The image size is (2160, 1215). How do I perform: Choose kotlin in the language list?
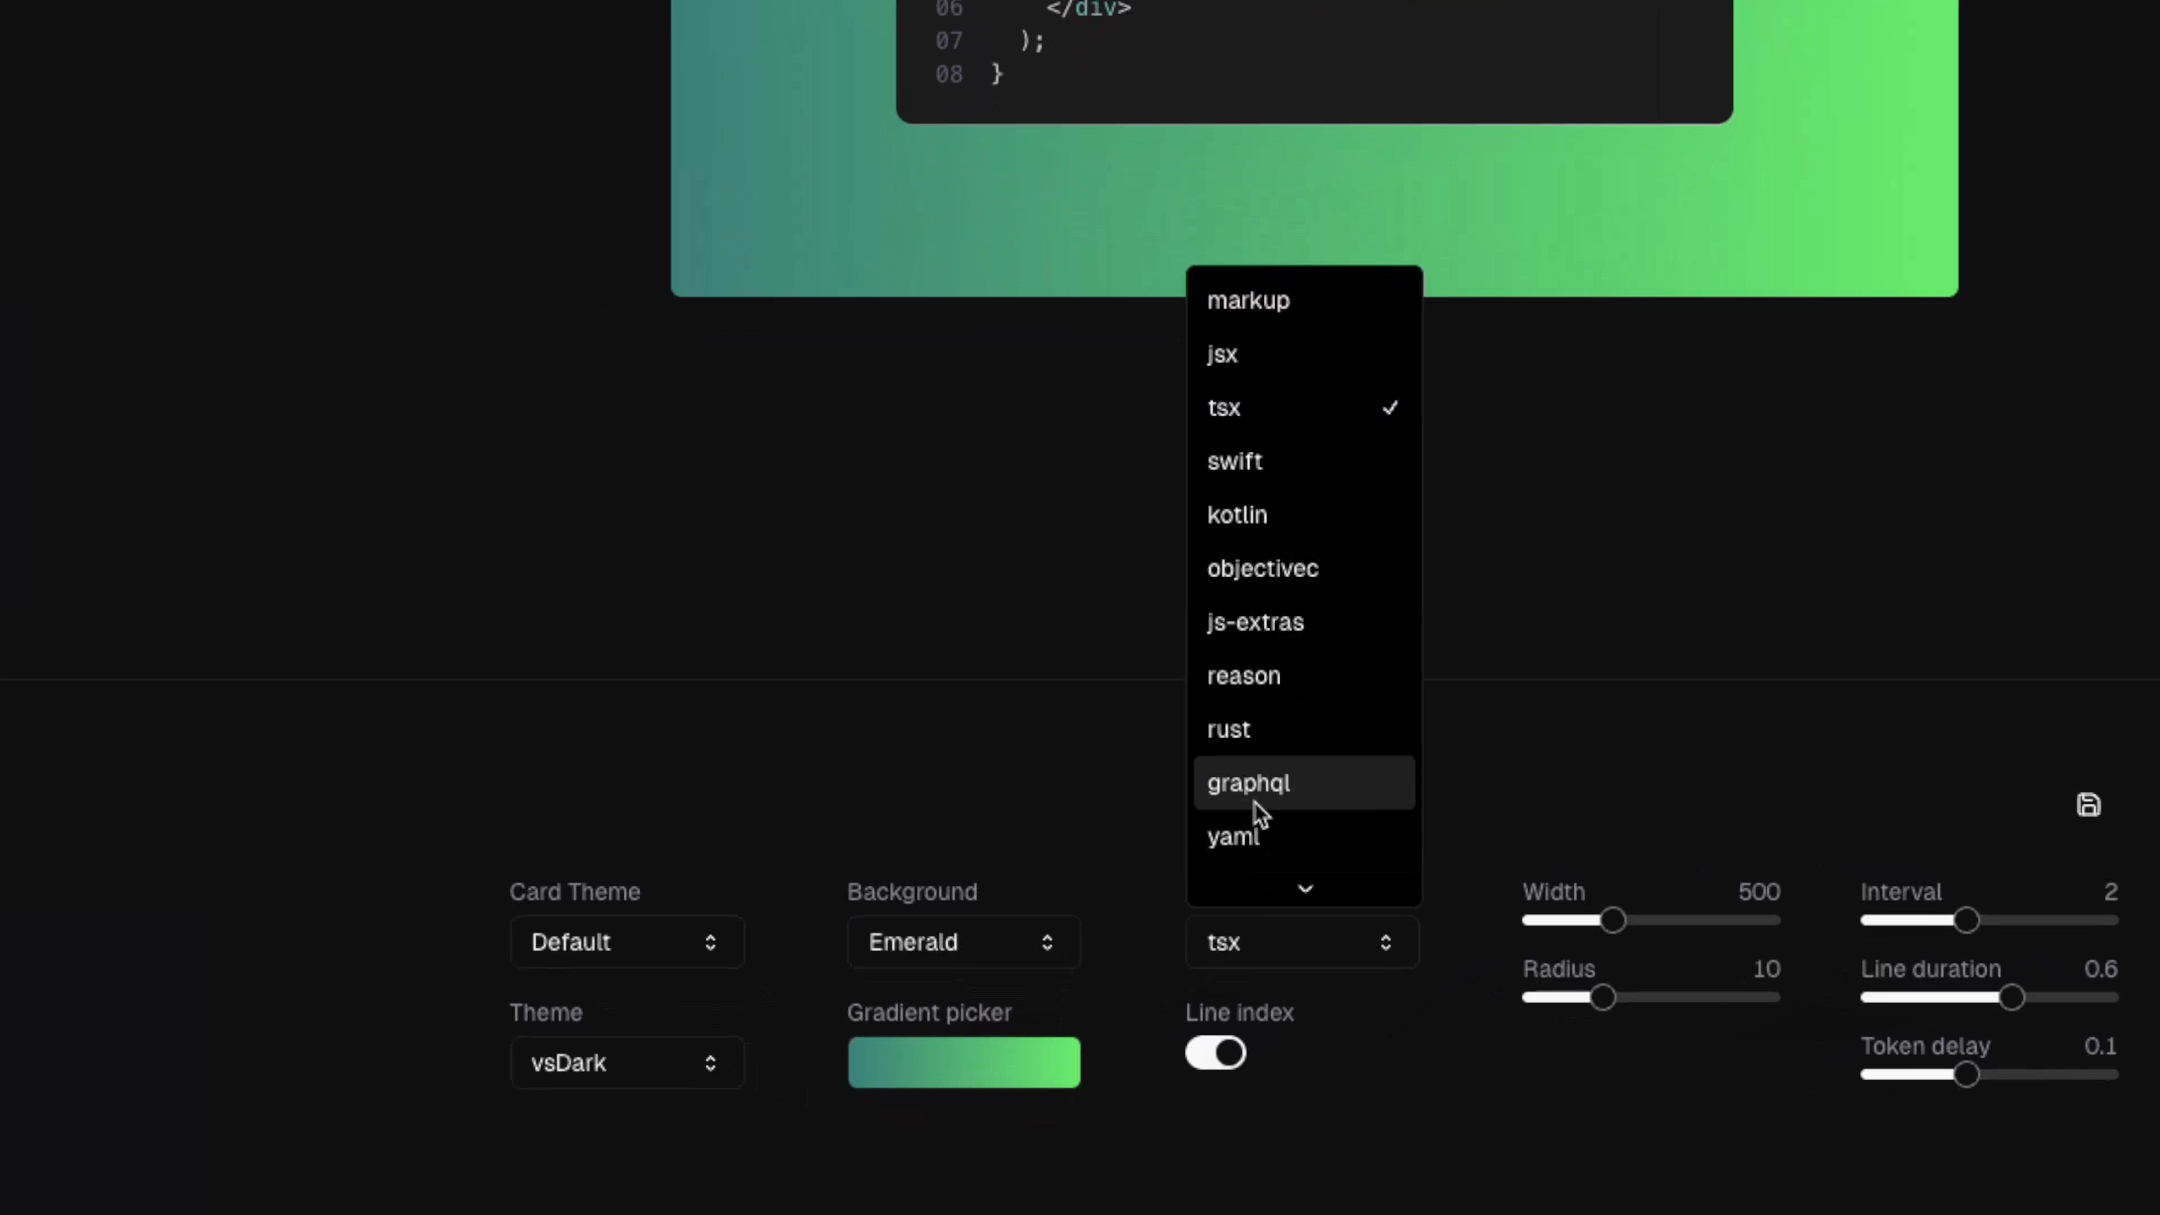[1304, 515]
